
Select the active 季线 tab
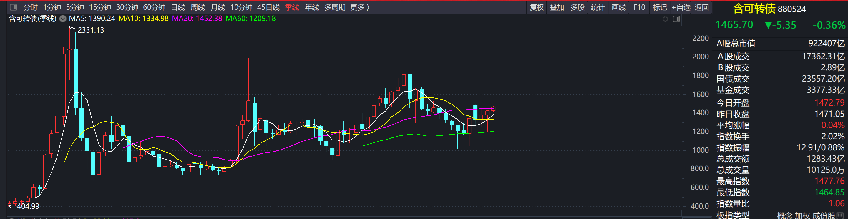[x=292, y=7]
